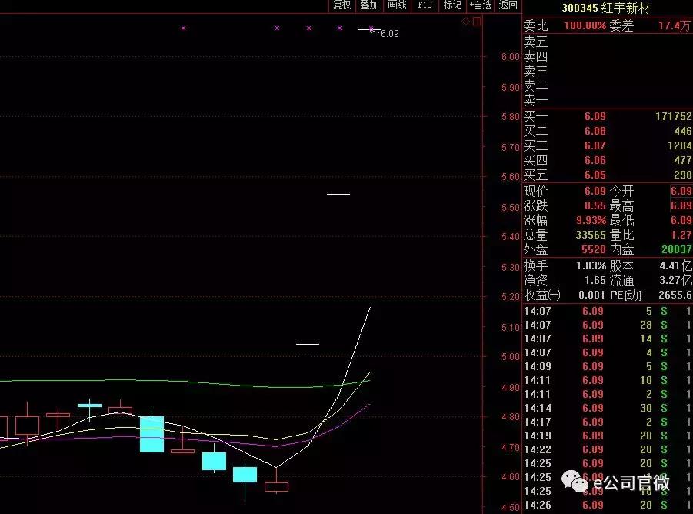Click the PE(动) 2655.6 value
Image resolution: width=693 pixels, height=514 pixels.
(675, 295)
